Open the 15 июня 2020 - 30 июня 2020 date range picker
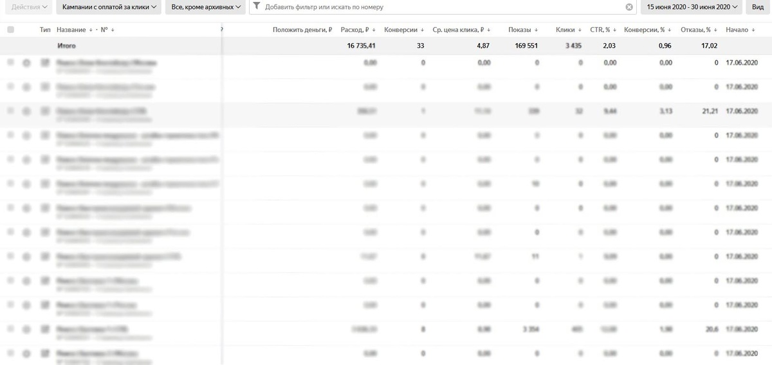 point(692,7)
